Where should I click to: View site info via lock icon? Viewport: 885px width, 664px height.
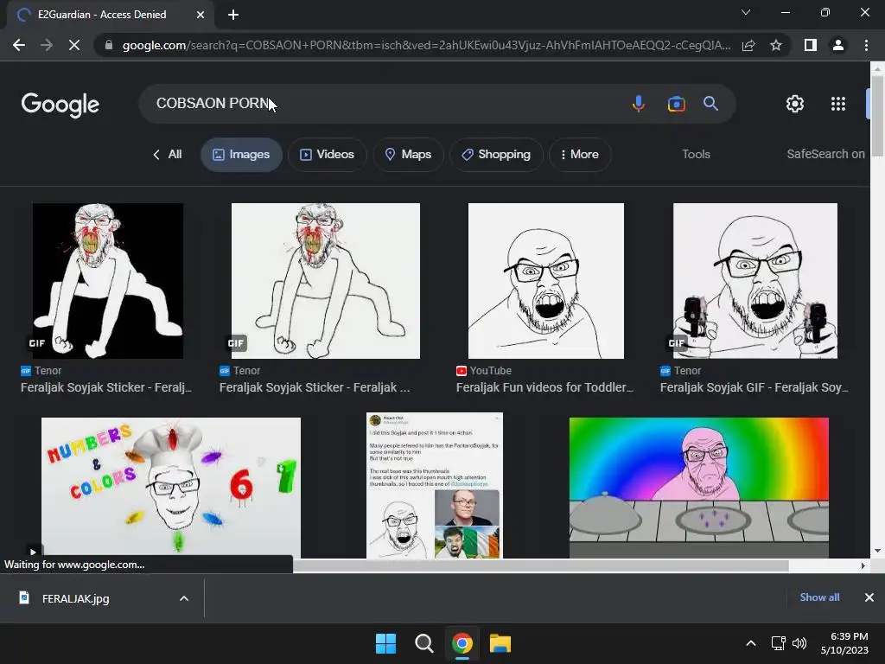(x=109, y=45)
